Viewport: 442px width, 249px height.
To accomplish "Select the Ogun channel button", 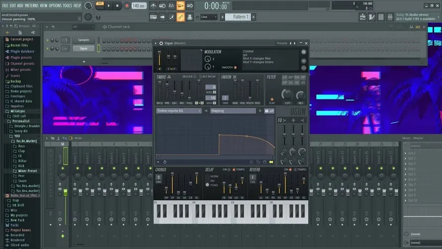I will pos(83,48).
